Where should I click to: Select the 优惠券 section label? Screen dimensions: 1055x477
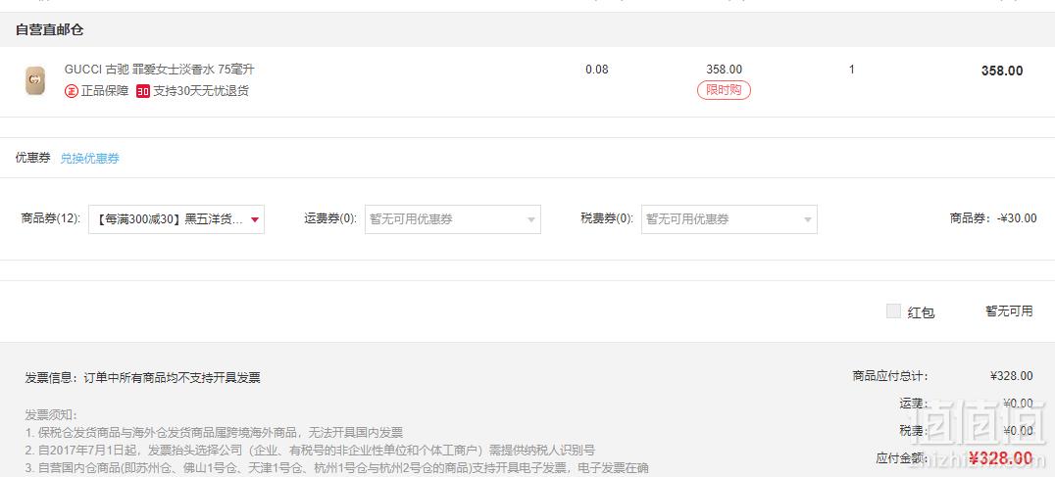pyautogui.click(x=33, y=158)
